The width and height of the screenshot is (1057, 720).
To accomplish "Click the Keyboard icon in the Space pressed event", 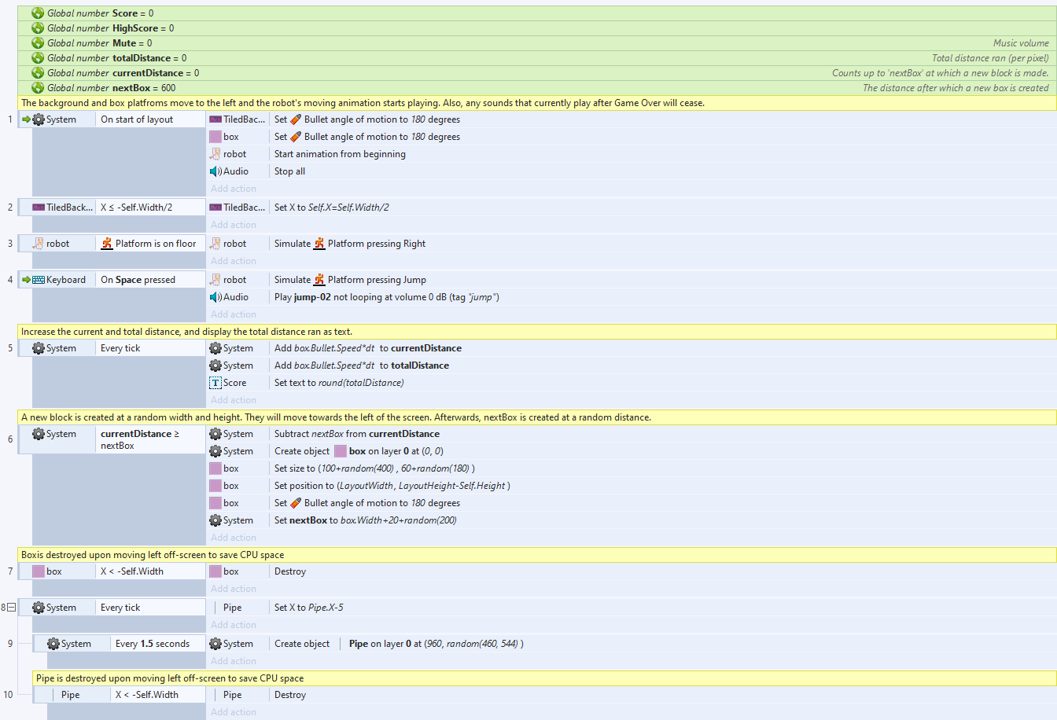I will coord(39,280).
